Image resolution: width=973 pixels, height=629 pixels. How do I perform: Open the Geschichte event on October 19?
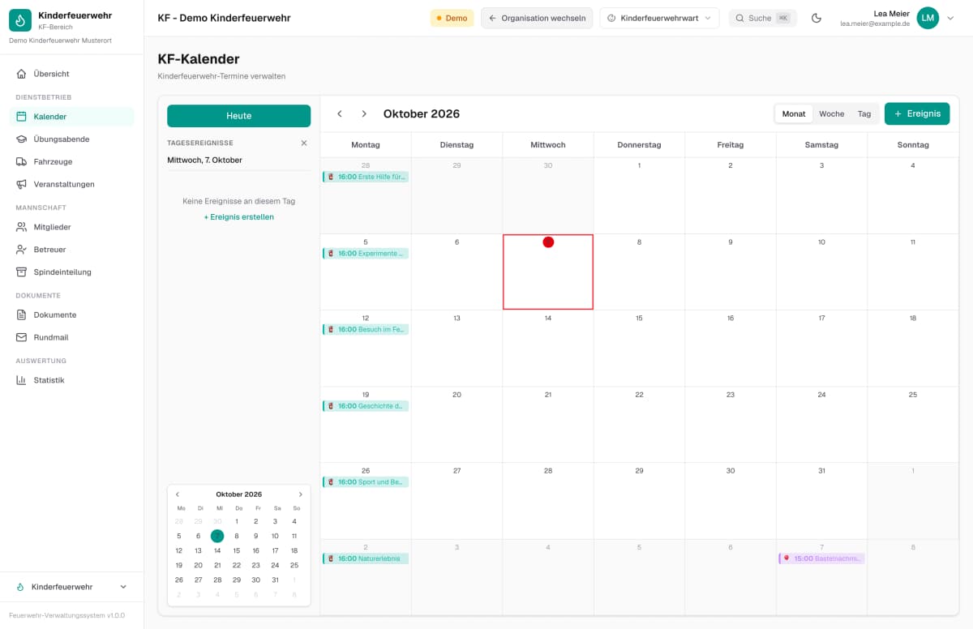pos(366,406)
